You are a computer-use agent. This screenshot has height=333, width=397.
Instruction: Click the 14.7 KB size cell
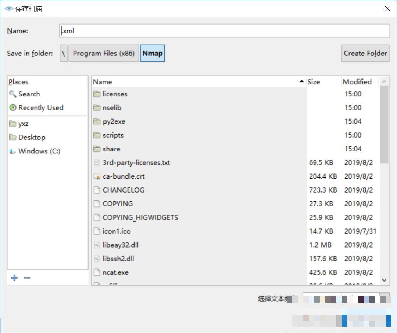[x=321, y=231]
